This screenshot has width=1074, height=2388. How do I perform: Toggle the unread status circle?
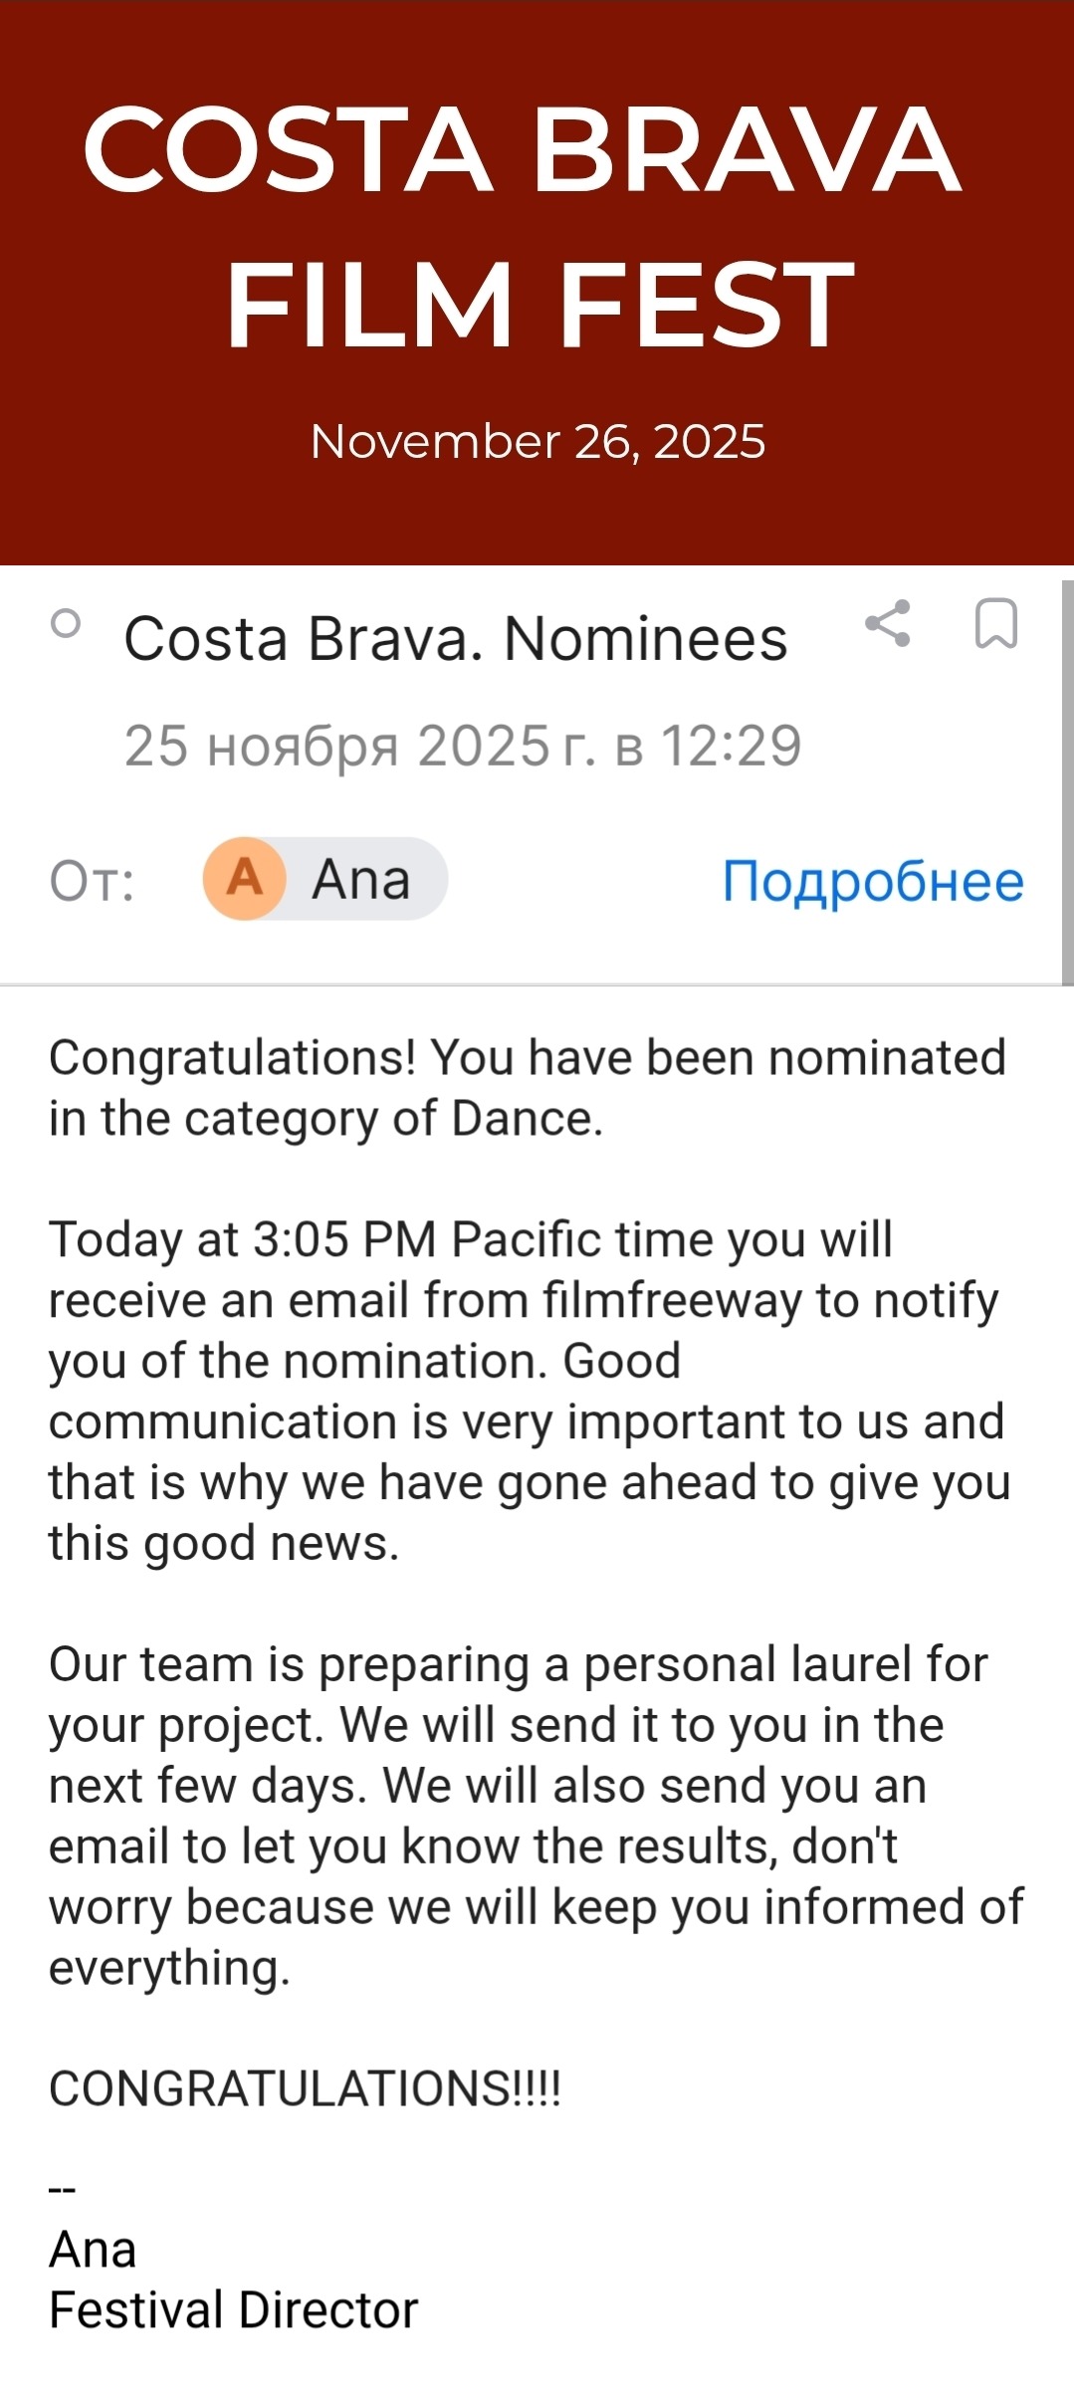tap(66, 624)
